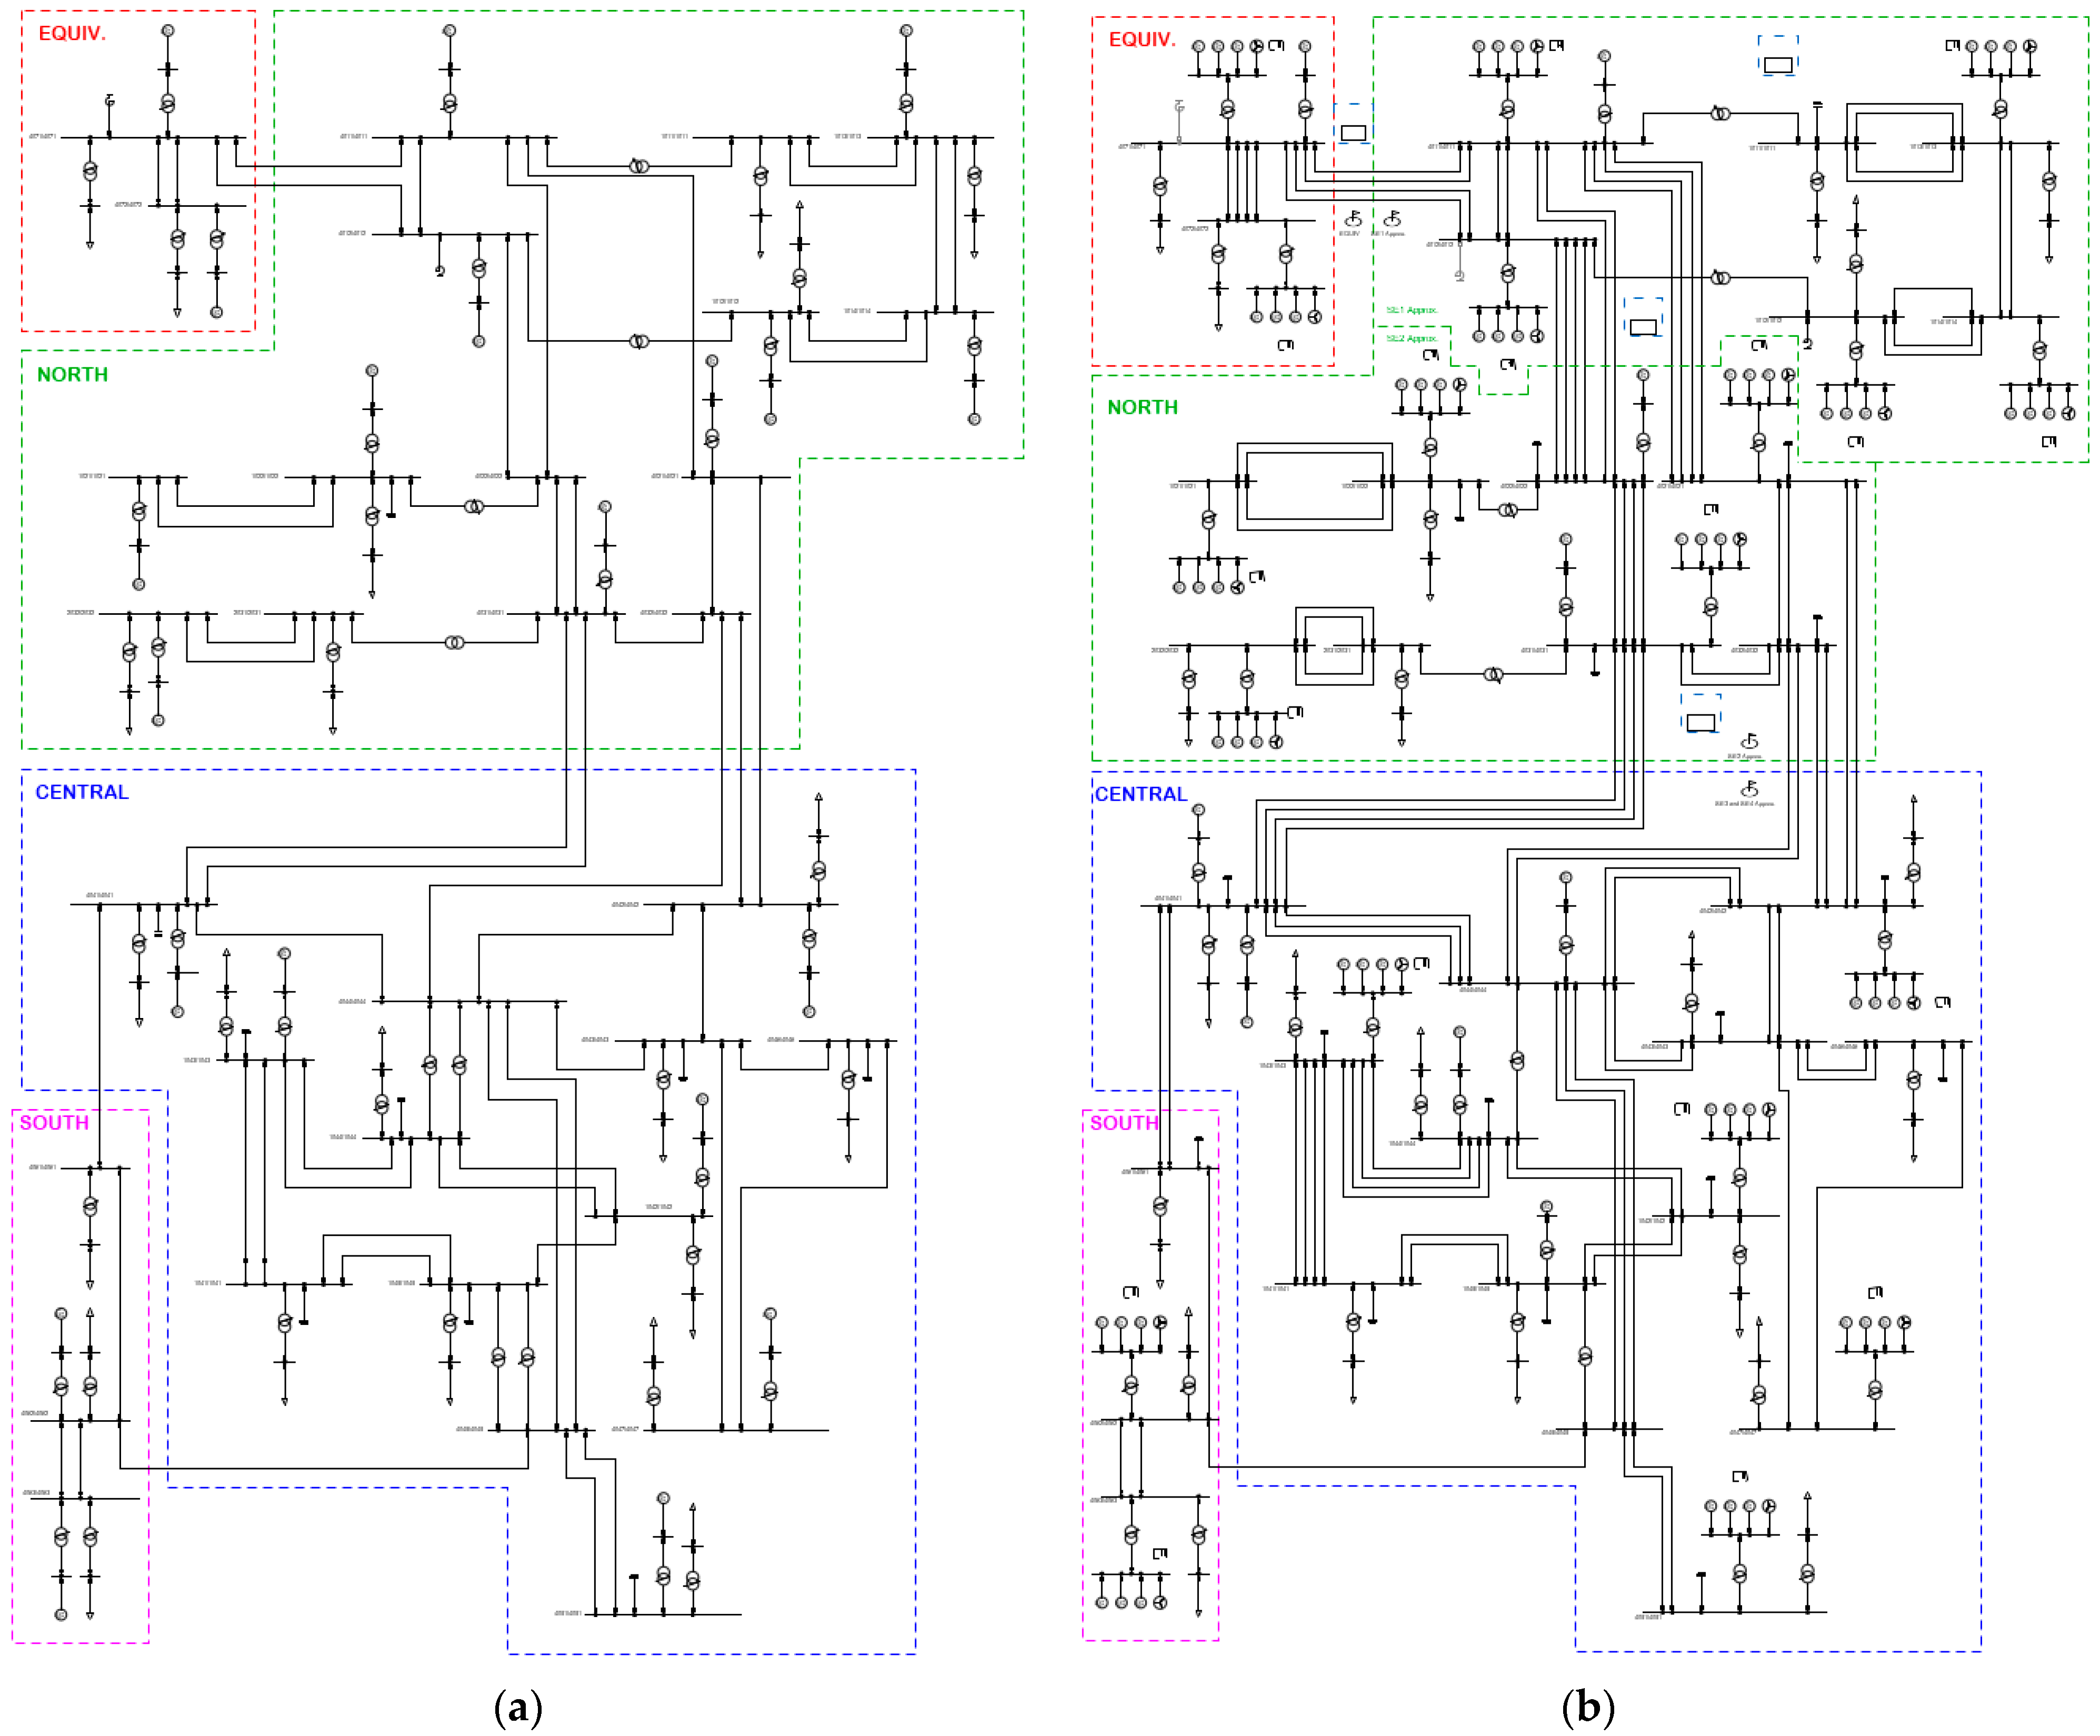Viewport: 2100px width, 1736px height.
Task: Select topmost two-winding transformer in diagram (b)
Action: [x=1720, y=114]
